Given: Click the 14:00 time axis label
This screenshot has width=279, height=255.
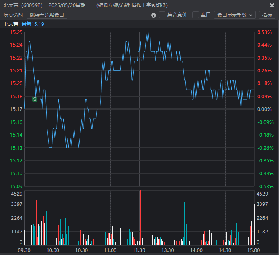Looking at the screenshot, I should pos(196,250).
